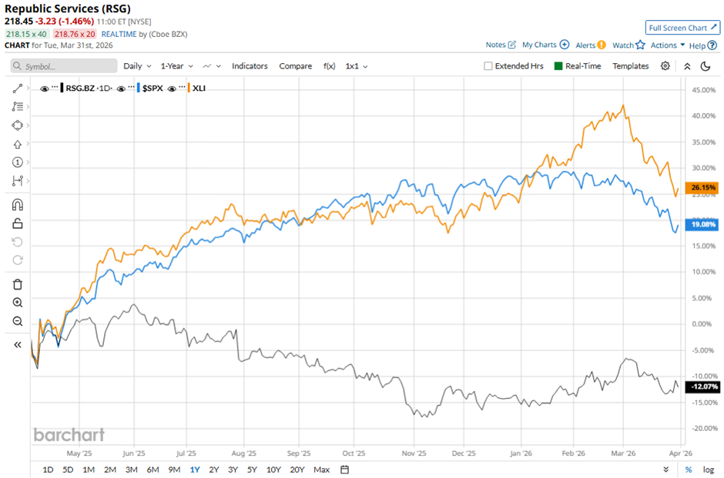Select the 1D range tab

(x=48, y=470)
